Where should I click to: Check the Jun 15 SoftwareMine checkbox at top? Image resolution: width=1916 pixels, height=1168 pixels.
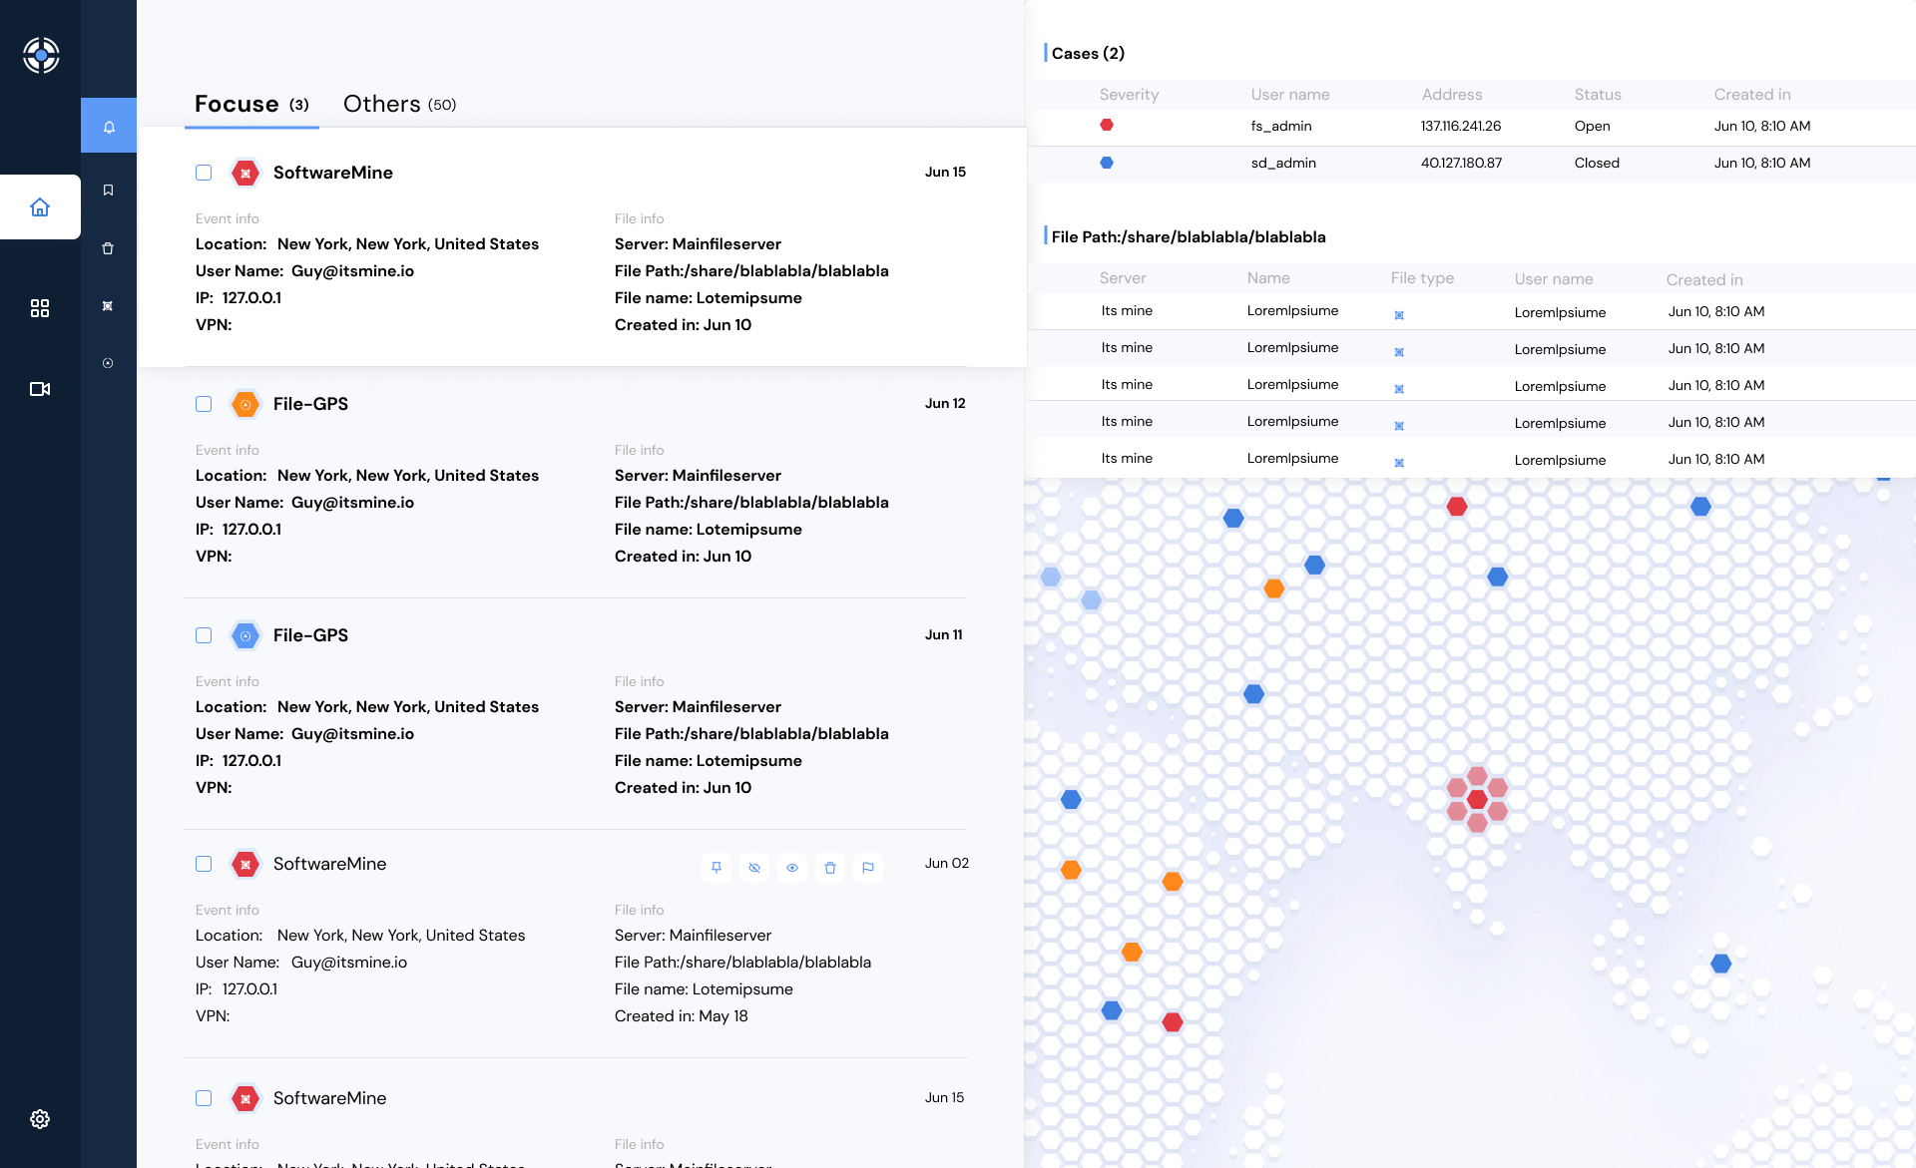click(204, 173)
